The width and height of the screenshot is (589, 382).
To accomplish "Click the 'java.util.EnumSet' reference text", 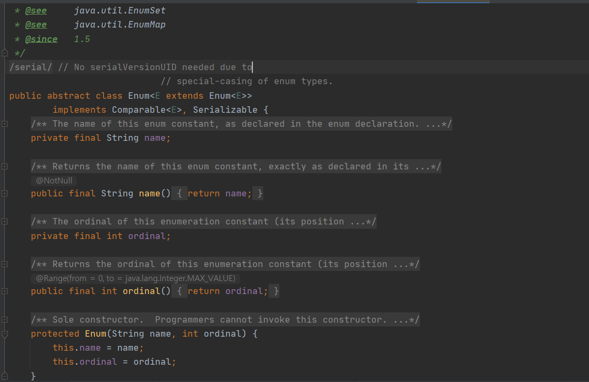I will click(120, 10).
